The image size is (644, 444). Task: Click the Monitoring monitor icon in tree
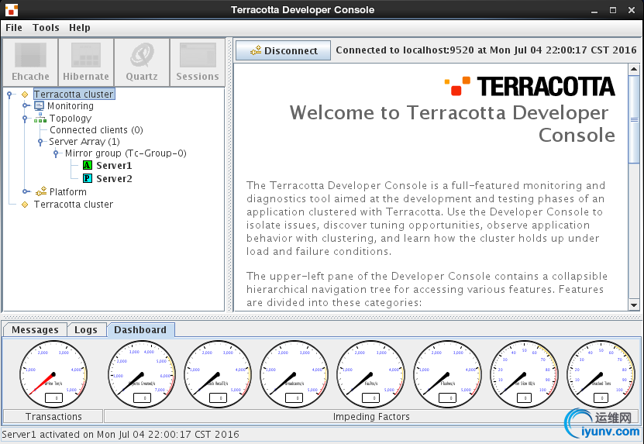point(39,106)
